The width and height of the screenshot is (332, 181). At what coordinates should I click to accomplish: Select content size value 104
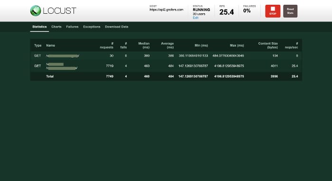click(x=275, y=56)
